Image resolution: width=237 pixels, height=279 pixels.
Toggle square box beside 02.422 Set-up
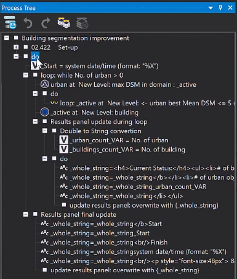click(x=26, y=47)
